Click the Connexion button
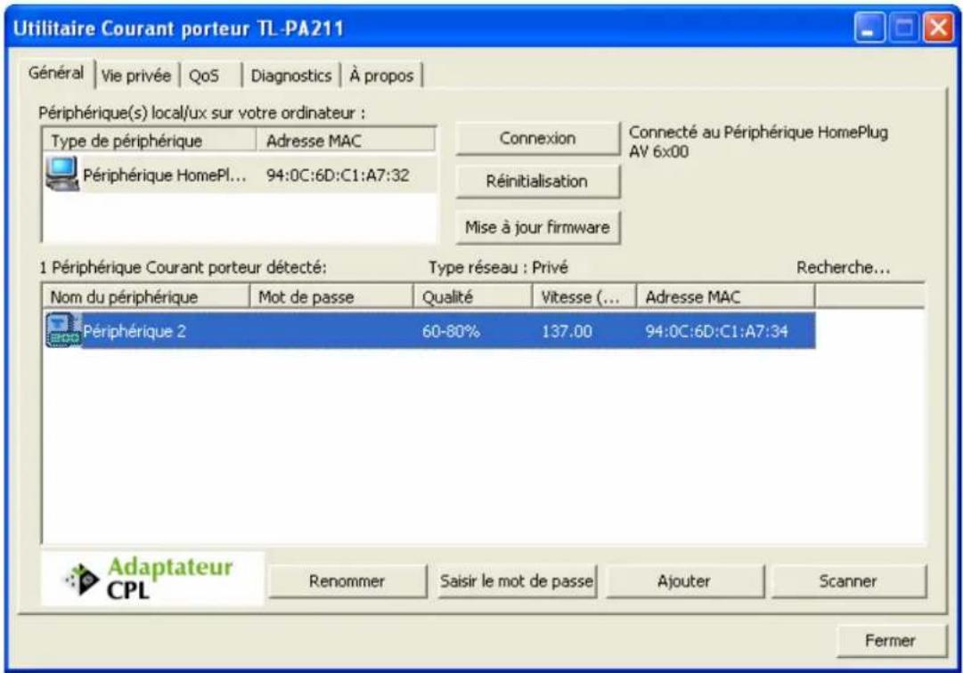This screenshot has width=963, height=673. (x=537, y=138)
